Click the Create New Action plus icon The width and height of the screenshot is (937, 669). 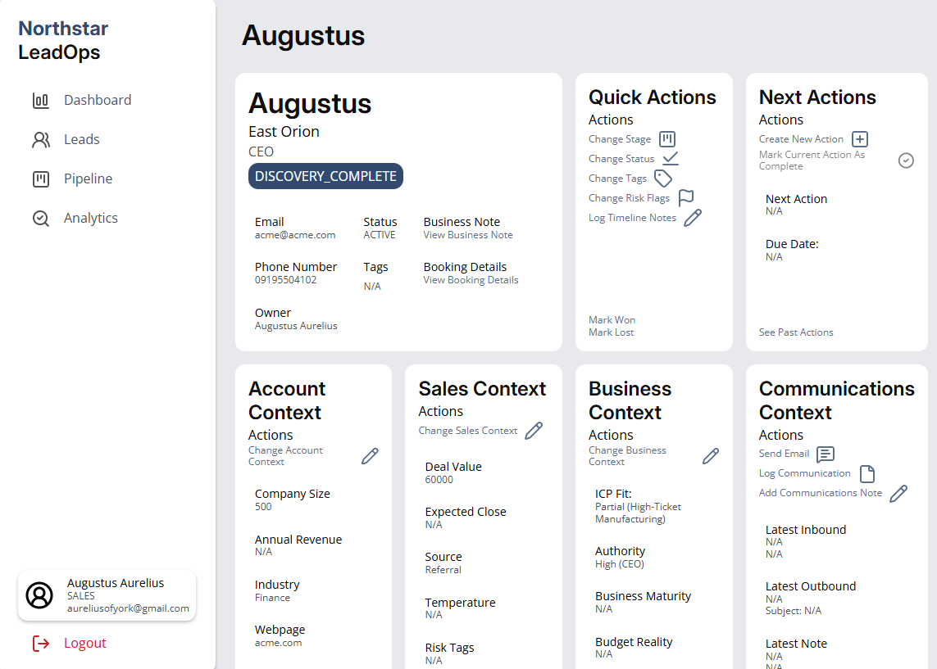point(859,139)
